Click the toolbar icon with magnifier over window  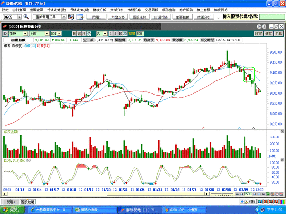(x=71, y=17)
